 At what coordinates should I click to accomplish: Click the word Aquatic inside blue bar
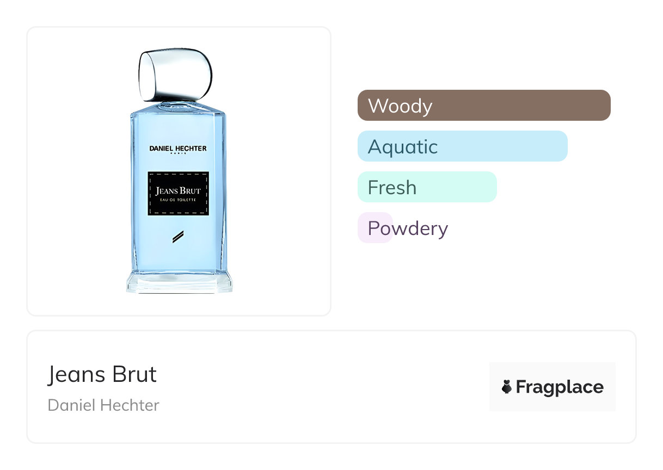click(403, 147)
